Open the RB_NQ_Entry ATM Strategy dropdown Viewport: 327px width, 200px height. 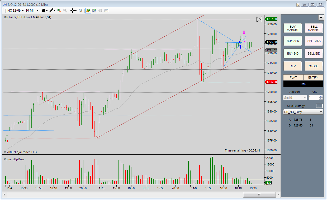click(x=303, y=112)
